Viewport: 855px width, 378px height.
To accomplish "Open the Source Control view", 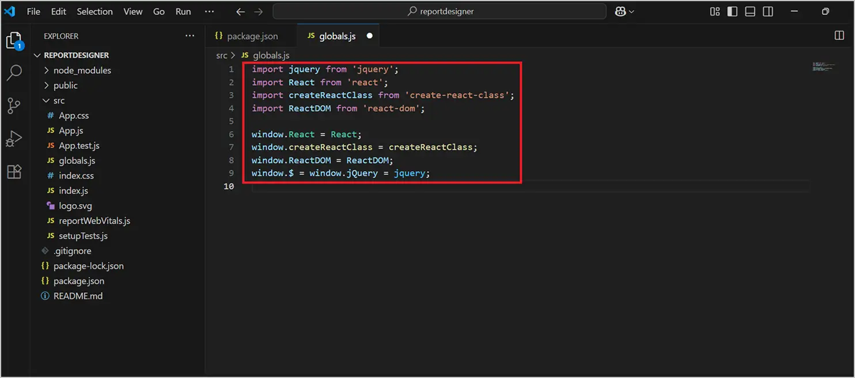I will tap(14, 106).
